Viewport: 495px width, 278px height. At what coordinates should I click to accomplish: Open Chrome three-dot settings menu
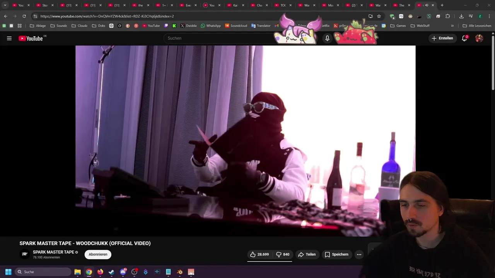coord(489,16)
